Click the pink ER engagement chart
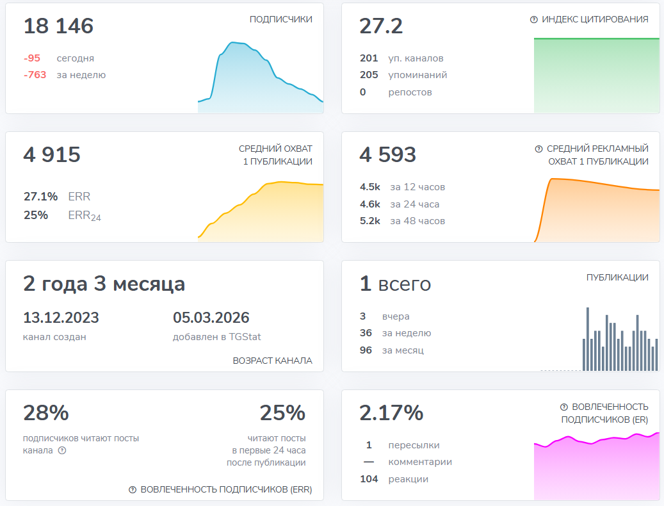 [x=596, y=469]
